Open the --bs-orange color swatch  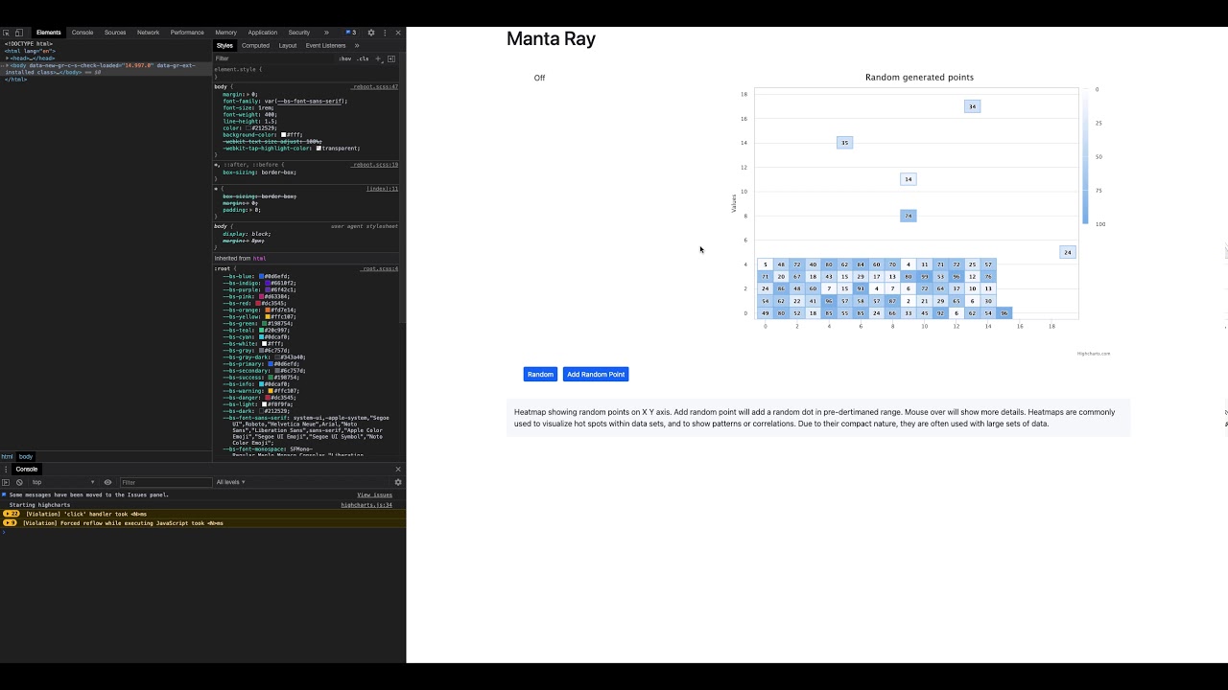point(269,310)
